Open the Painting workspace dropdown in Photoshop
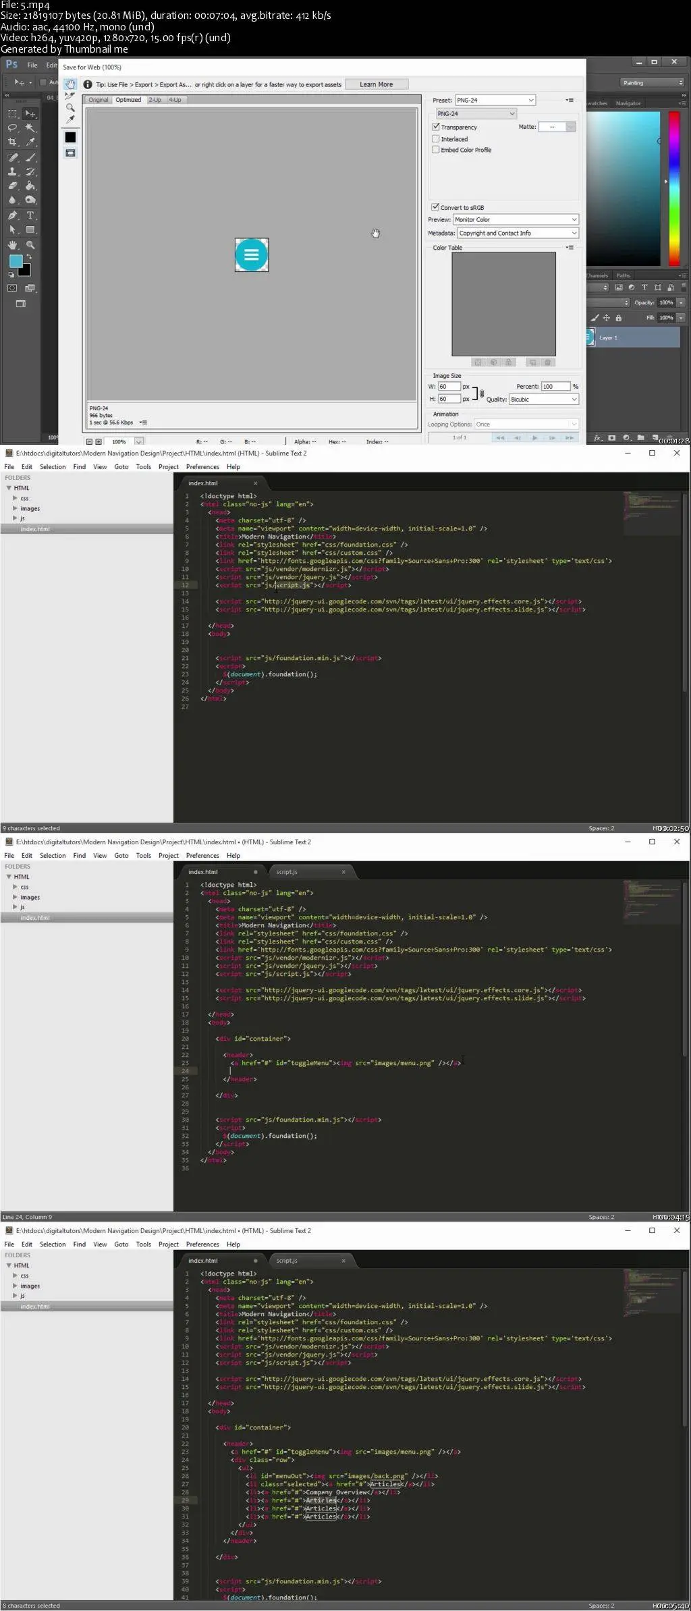The width and height of the screenshot is (691, 1611). click(653, 82)
